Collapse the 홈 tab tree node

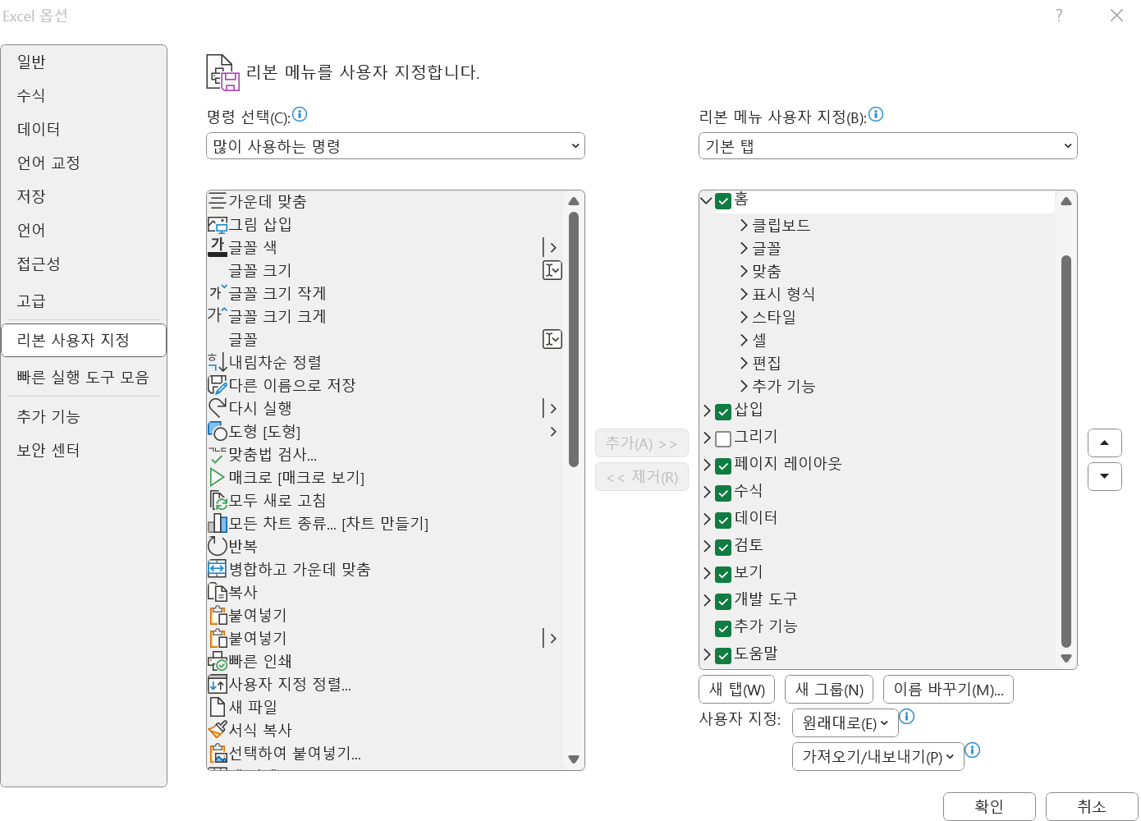[x=706, y=200]
